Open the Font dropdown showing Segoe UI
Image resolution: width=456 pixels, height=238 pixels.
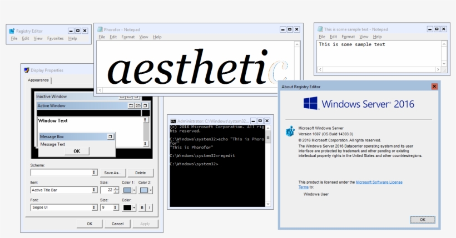pos(93,207)
